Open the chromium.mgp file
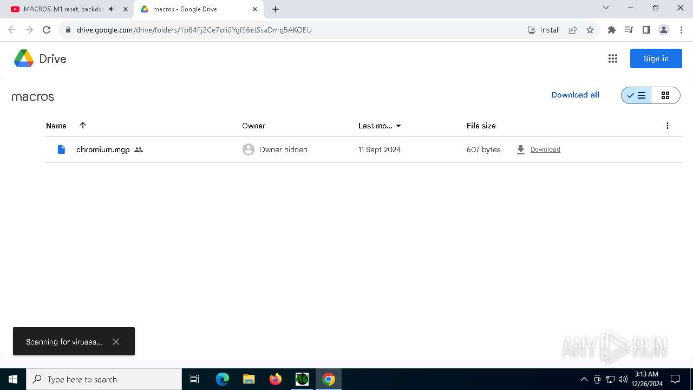This screenshot has height=390, width=693. 103,149
